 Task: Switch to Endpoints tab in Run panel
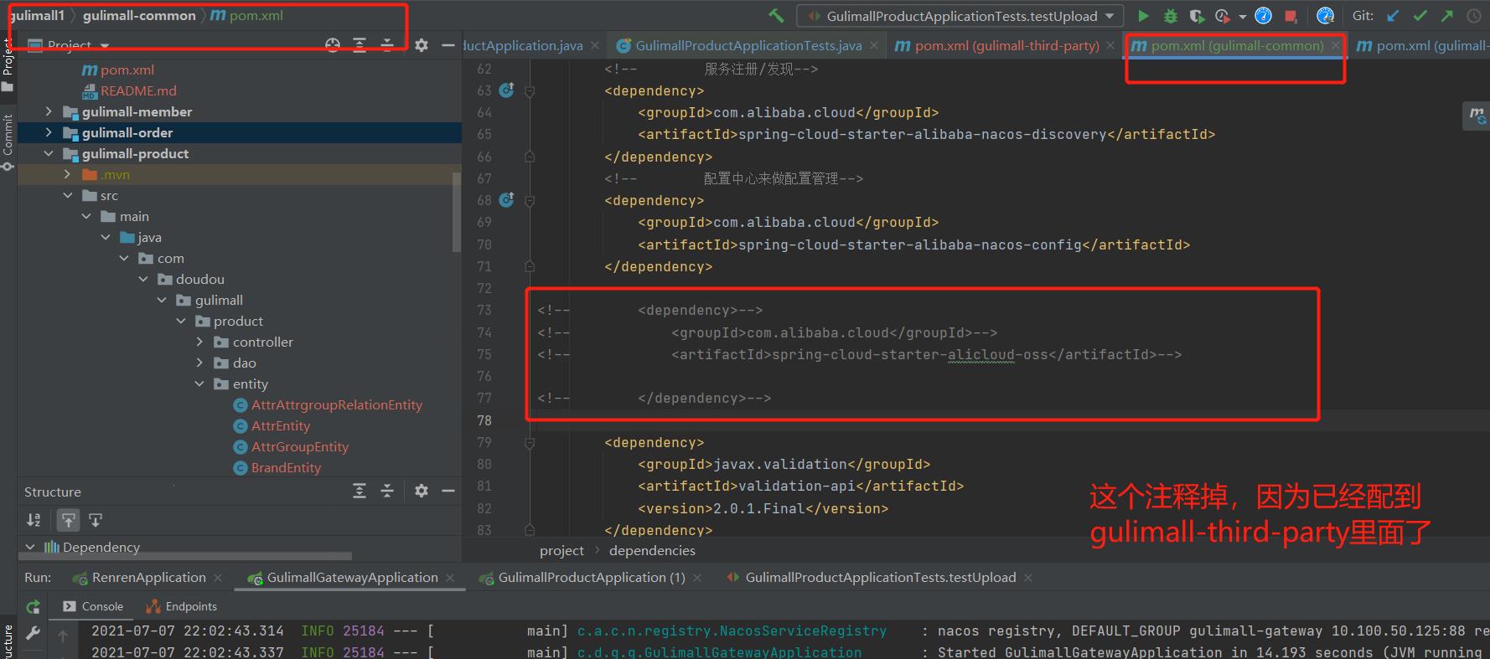(181, 606)
